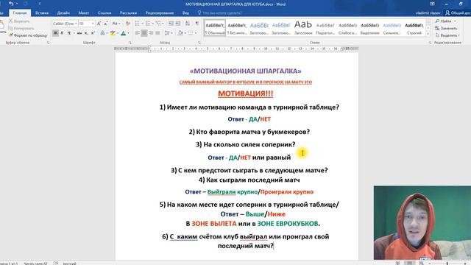This screenshot has width=471, height=265.
Task: Align text right in the paragraph group
Action: 151,33
